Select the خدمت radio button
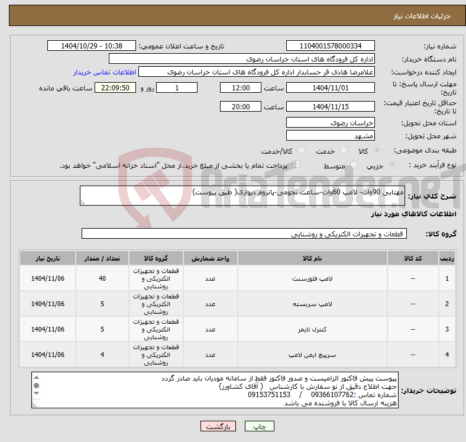Image resolution: width=466 pixels, height=442 pixels. pyautogui.click(x=344, y=150)
